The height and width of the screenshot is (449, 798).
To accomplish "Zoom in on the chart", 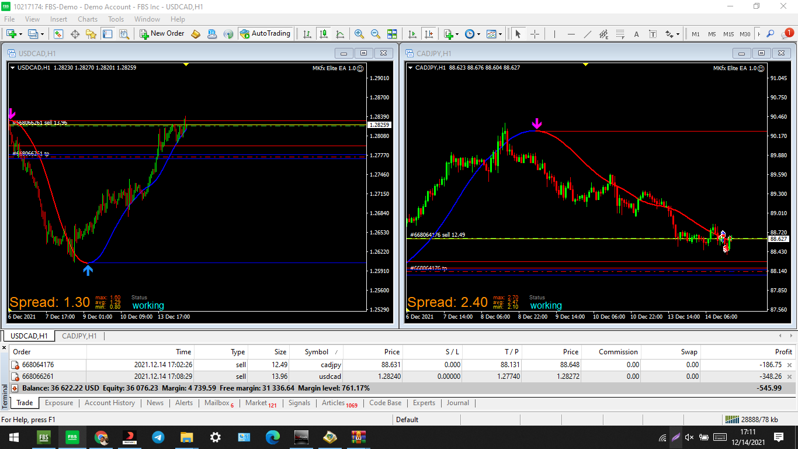I will click(x=359, y=34).
